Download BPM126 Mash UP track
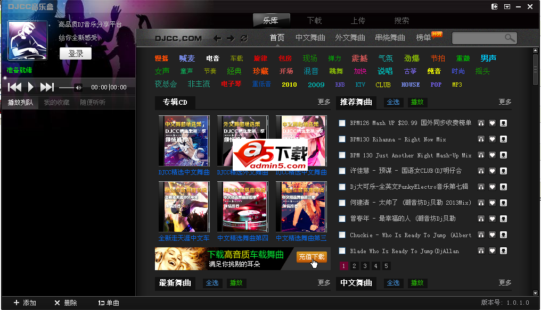Viewport: 541px width, 310px height. tap(503, 123)
